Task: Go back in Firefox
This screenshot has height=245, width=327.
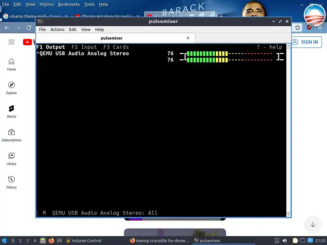Action: click(x=7, y=28)
